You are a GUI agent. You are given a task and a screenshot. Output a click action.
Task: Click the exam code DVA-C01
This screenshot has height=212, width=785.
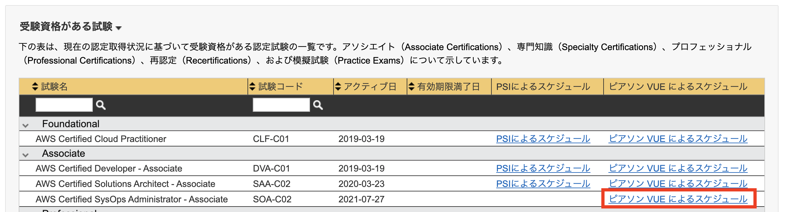(x=271, y=168)
